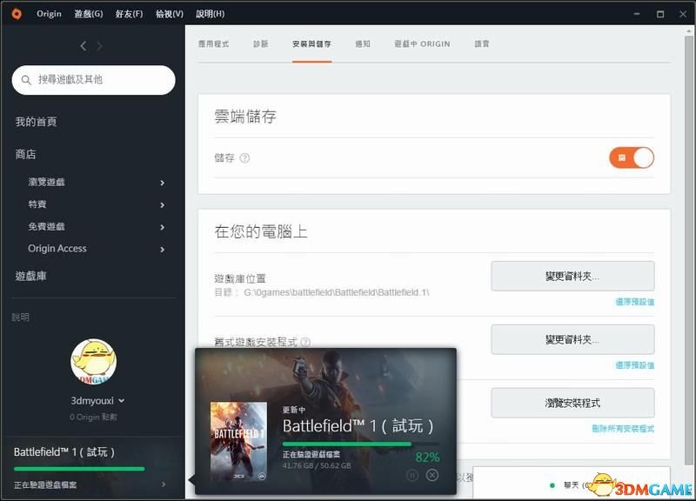Click the 0 Origin 點數 text
This screenshot has width=696, height=501.
pyautogui.click(x=93, y=417)
